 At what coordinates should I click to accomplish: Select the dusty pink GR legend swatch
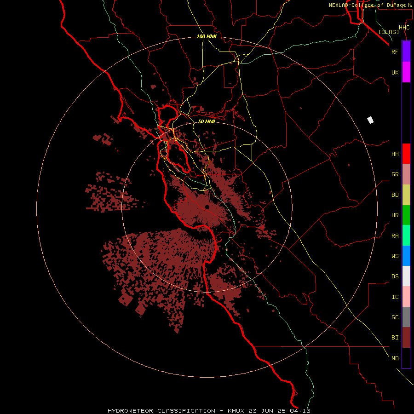click(x=406, y=174)
